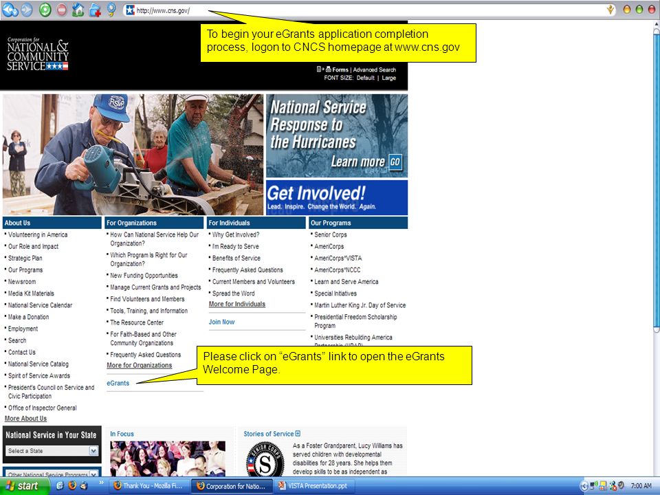Open the For Organizations section header

coord(154,223)
